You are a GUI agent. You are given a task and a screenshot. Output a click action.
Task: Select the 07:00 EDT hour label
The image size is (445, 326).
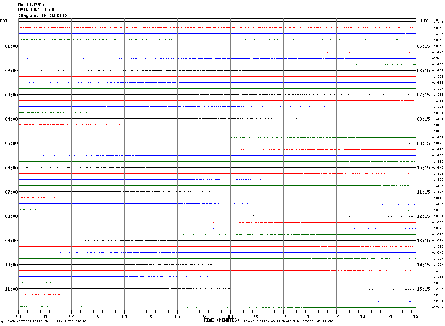point(11,192)
